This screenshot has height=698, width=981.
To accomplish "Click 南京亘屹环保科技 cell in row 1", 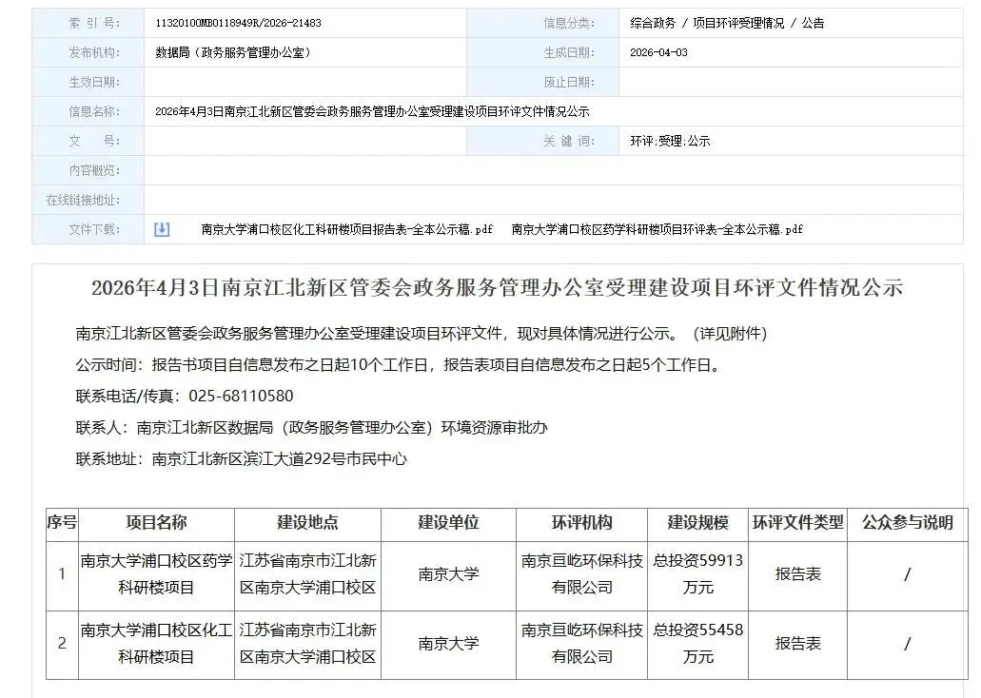I will pos(581,575).
